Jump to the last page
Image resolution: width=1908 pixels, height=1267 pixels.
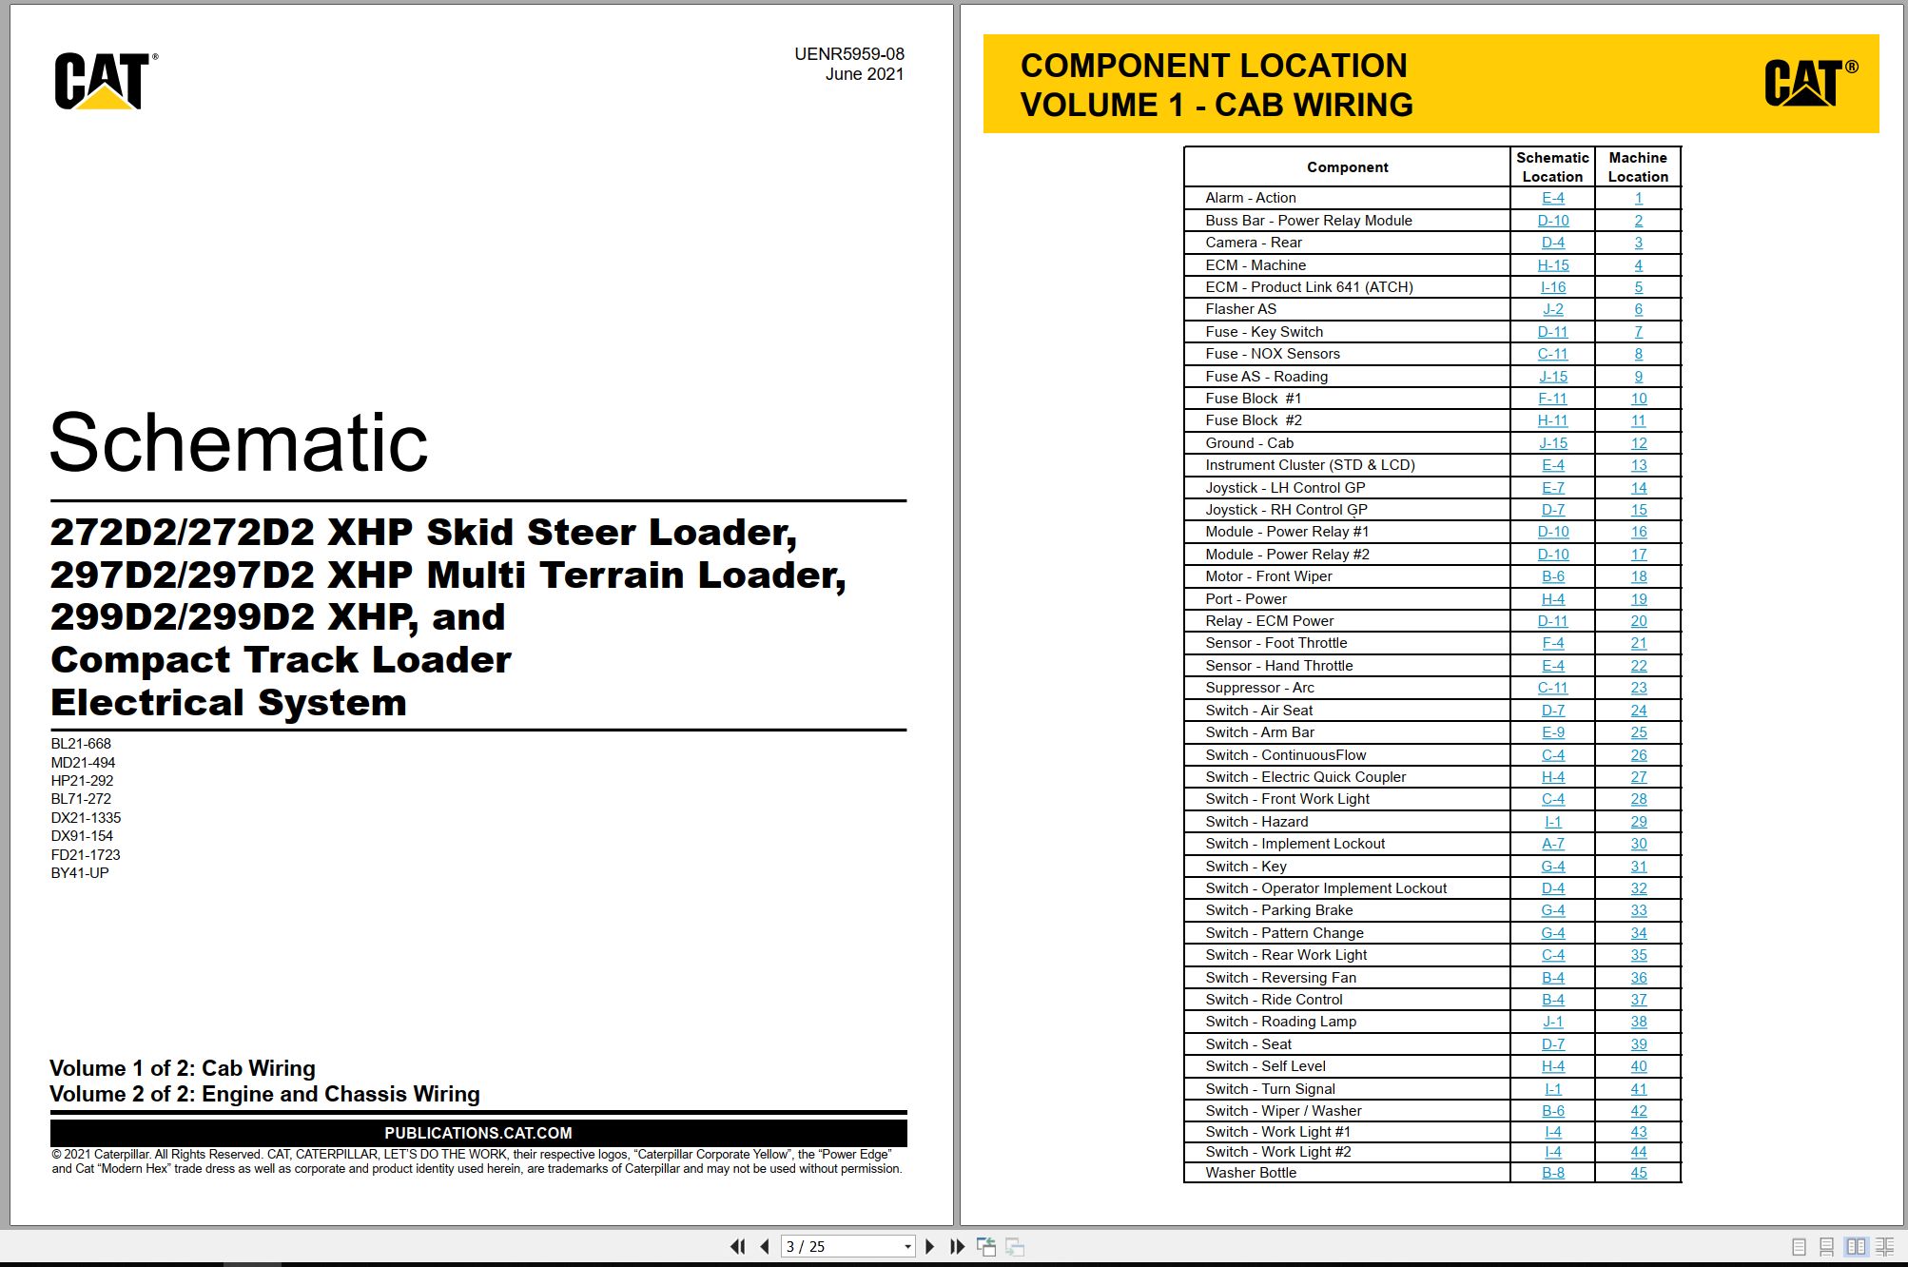957,1246
